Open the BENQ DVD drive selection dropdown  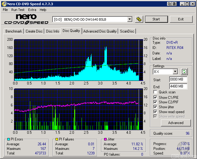tap(130, 19)
